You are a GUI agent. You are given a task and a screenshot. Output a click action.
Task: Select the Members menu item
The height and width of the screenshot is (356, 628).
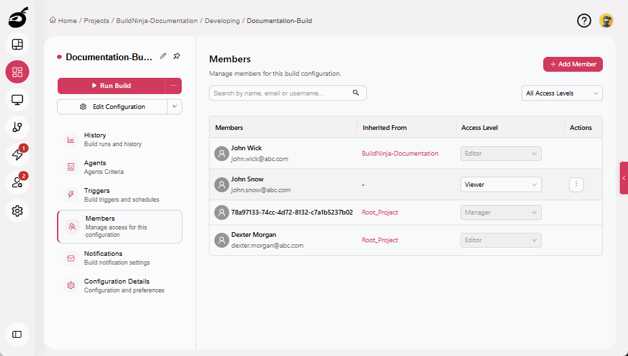[x=119, y=227]
